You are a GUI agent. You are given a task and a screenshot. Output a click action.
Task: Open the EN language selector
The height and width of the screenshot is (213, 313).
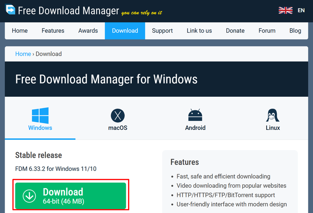301,10
